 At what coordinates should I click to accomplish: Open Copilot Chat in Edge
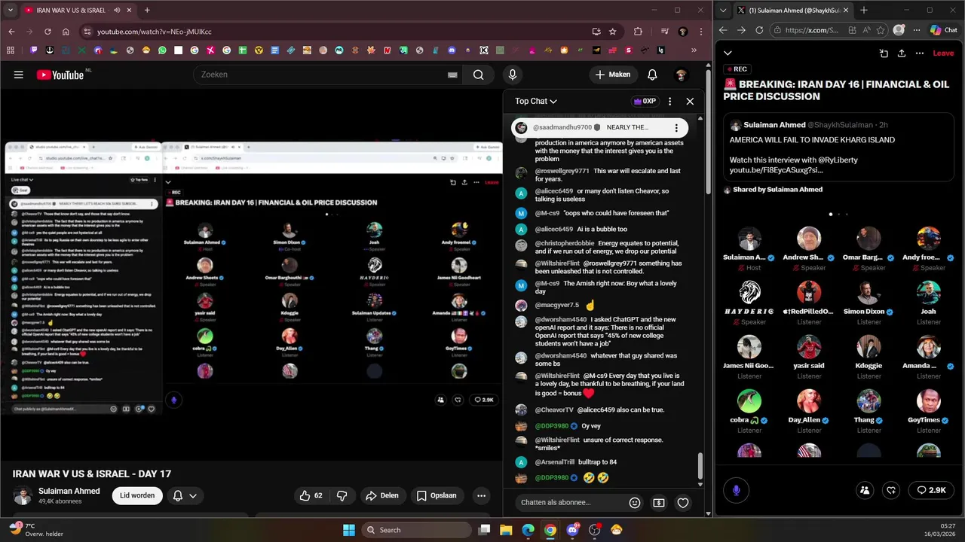click(x=943, y=30)
